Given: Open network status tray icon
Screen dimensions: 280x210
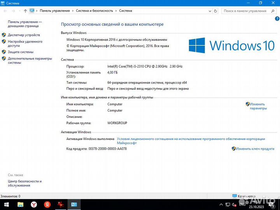Looking at the screenshot, I should point(227,205).
